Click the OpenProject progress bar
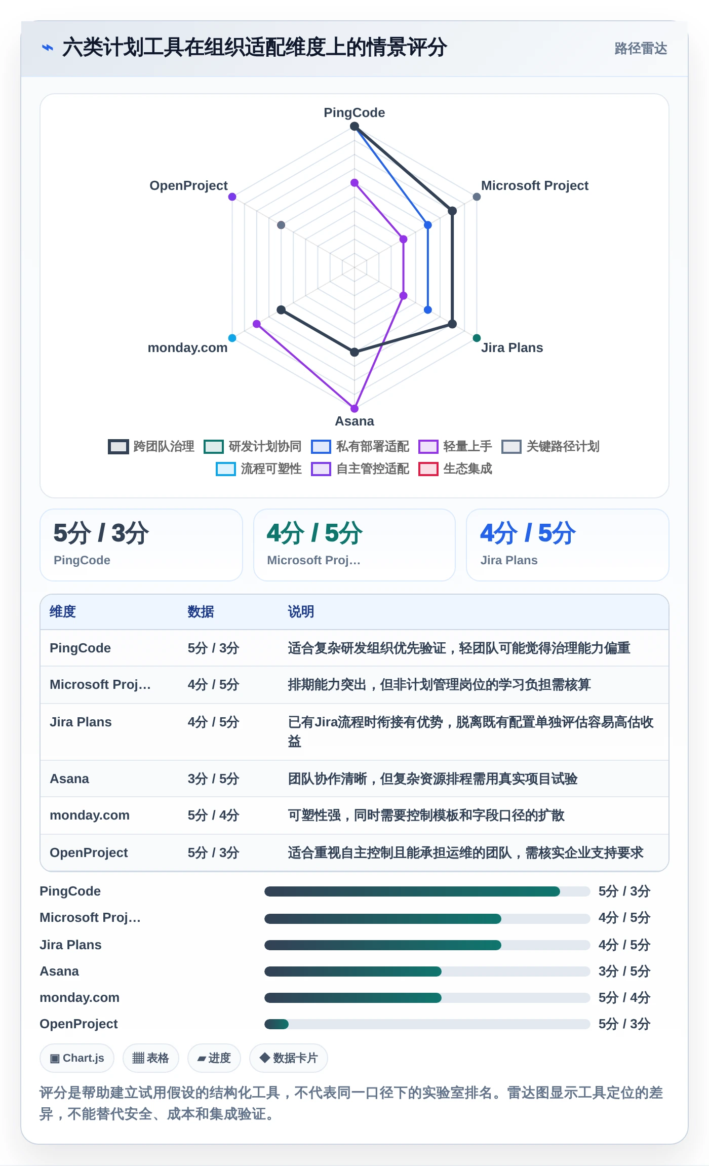This screenshot has width=709, height=1166. pyautogui.click(x=427, y=1024)
